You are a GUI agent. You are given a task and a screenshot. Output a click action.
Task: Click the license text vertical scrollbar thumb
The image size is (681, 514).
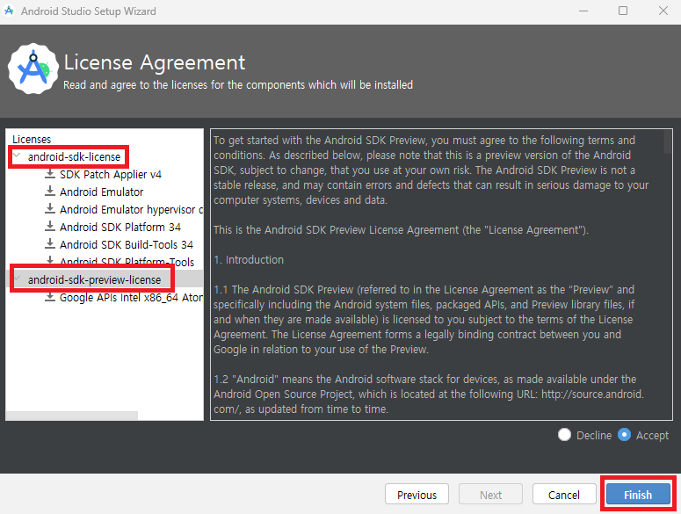[x=668, y=141]
